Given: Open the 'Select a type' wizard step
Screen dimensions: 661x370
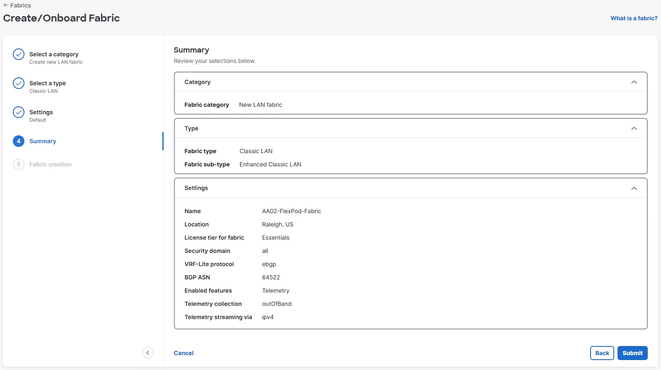Looking at the screenshot, I should click(x=48, y=83).
